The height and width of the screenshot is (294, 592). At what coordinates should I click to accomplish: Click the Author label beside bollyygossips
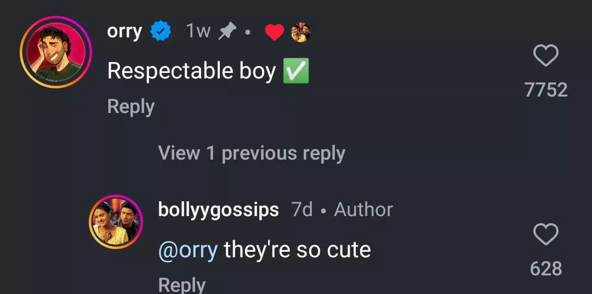coord(363,210)
